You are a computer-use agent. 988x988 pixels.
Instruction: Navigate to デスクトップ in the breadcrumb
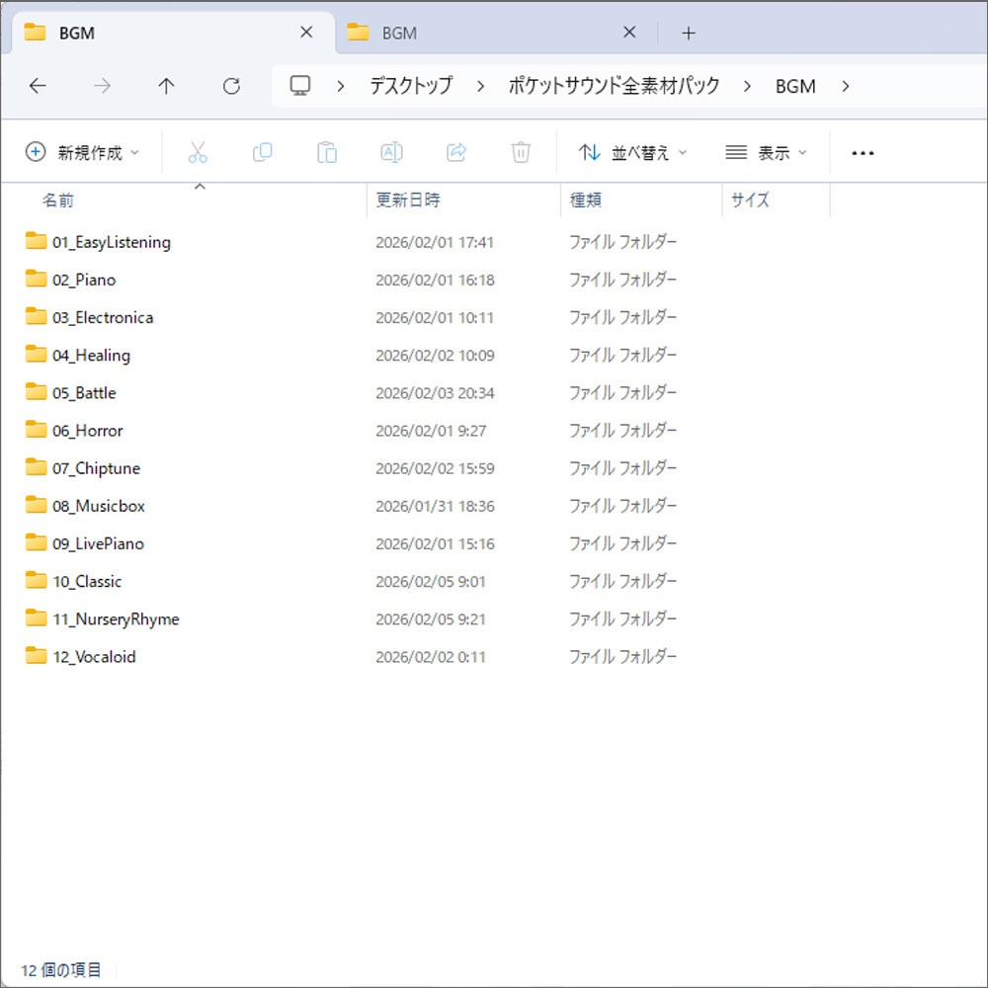click(410, 86)
